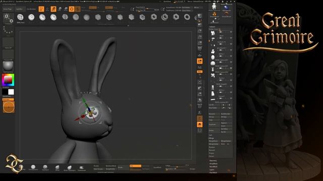
Task: Select the dress subtool thumbnail
Action: tap(212, 94)
